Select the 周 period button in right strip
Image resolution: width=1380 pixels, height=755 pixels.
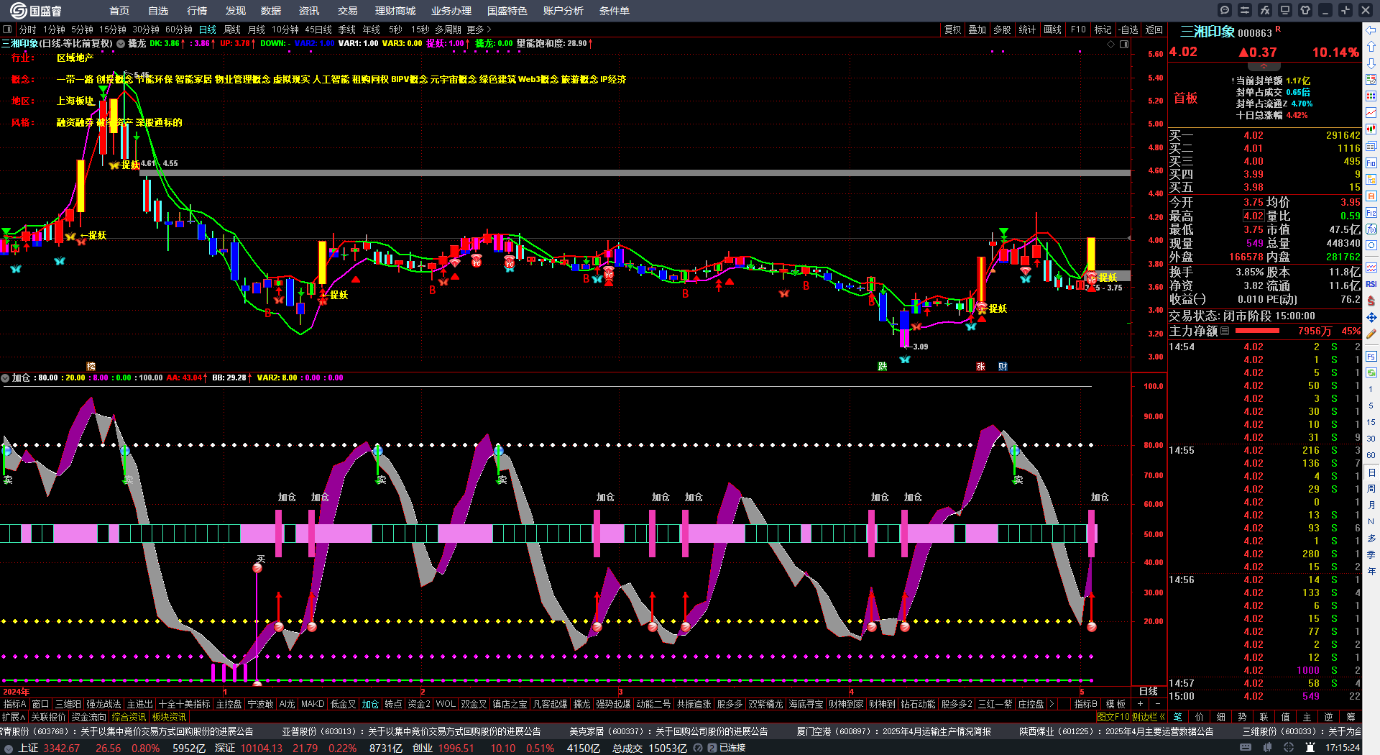pos(1371,489)
